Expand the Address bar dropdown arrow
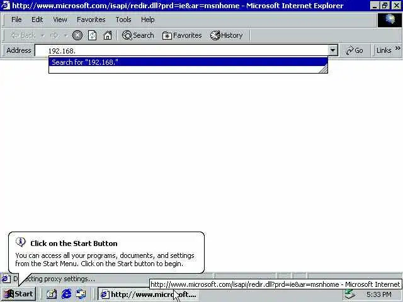Screen dimensions: 403x302 pyautogui.click(x=333, y=50)
